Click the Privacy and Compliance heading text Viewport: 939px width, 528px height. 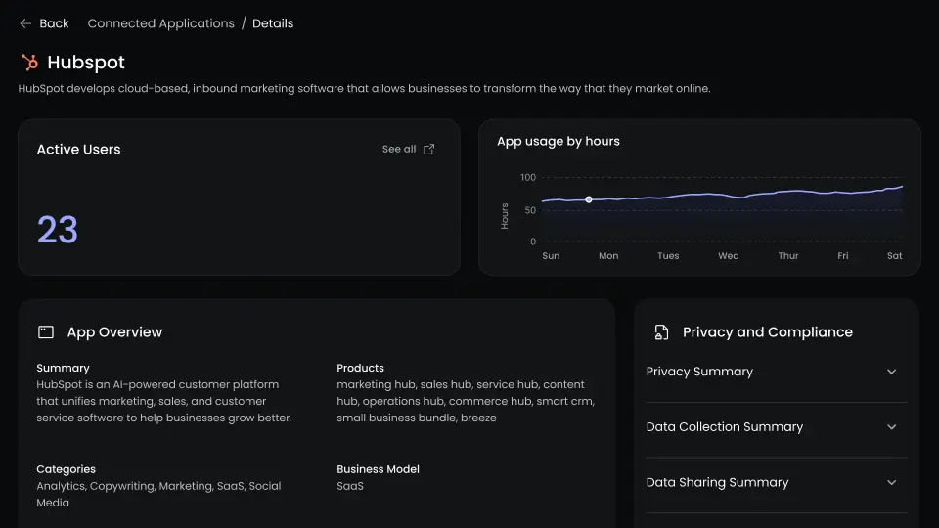point(767,332)
